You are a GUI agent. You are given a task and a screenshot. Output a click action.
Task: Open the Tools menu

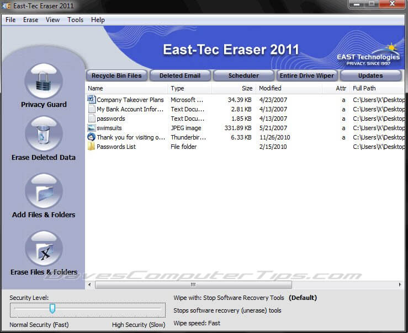[x=76, y=20]
